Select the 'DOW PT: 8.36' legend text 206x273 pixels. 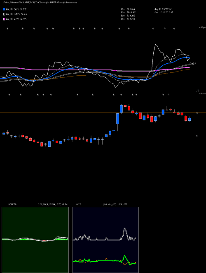click(16, 19)
